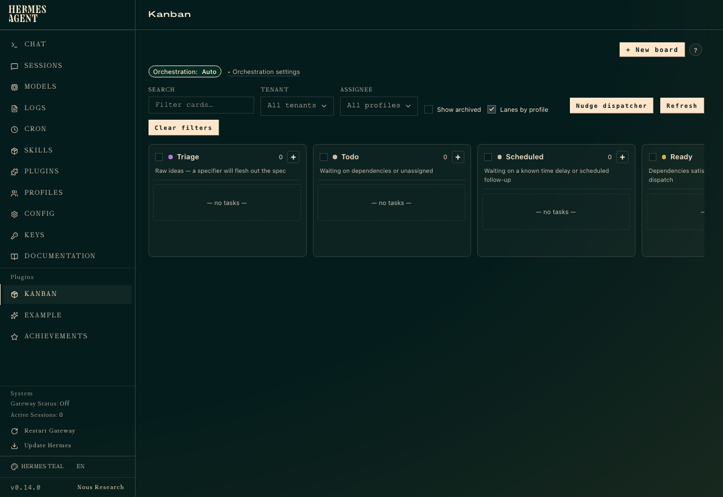Click the Todo column's status dot
This screenshot has height=497, width=723.
pyautogui.click(x=335, y=157)
